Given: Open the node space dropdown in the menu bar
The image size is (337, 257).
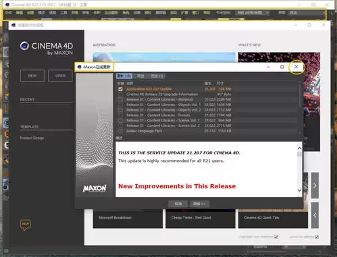Looking at the screenshot, I should point(253,13).
